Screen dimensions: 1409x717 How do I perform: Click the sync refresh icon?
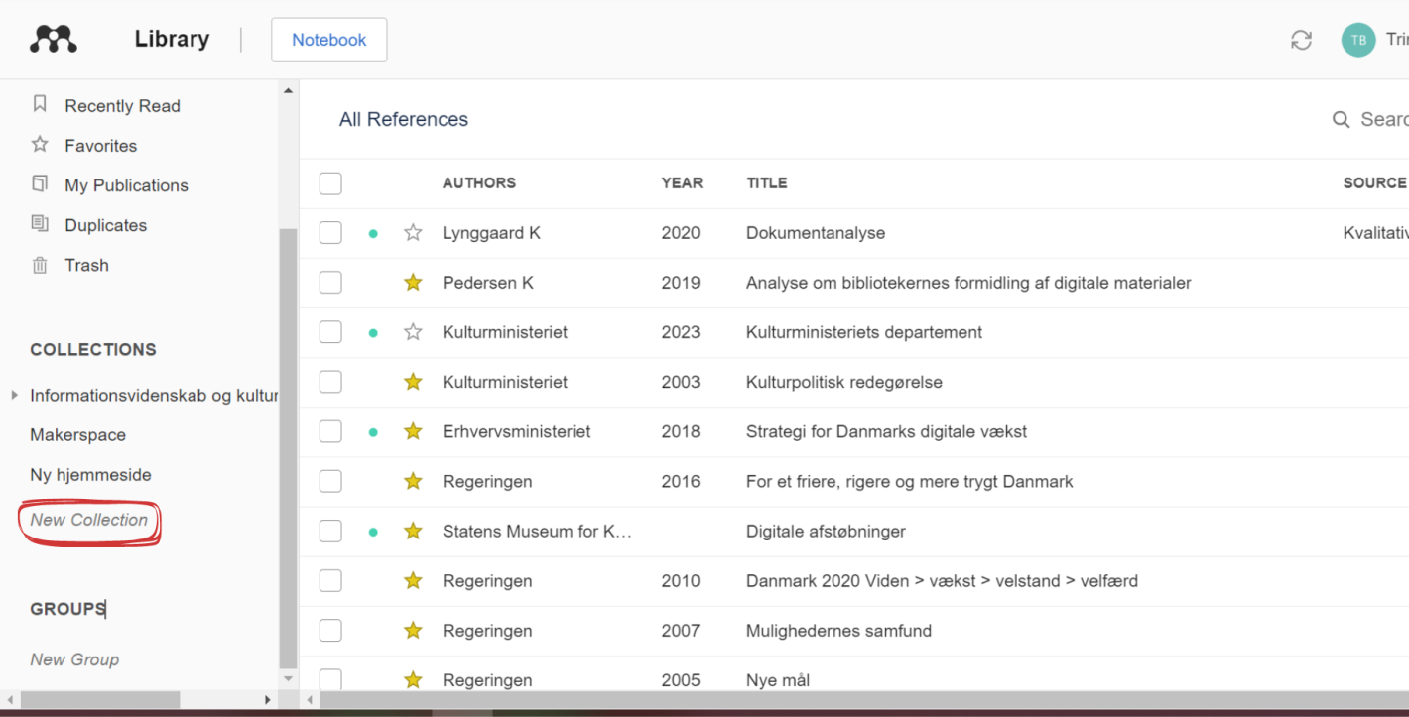1301,40
